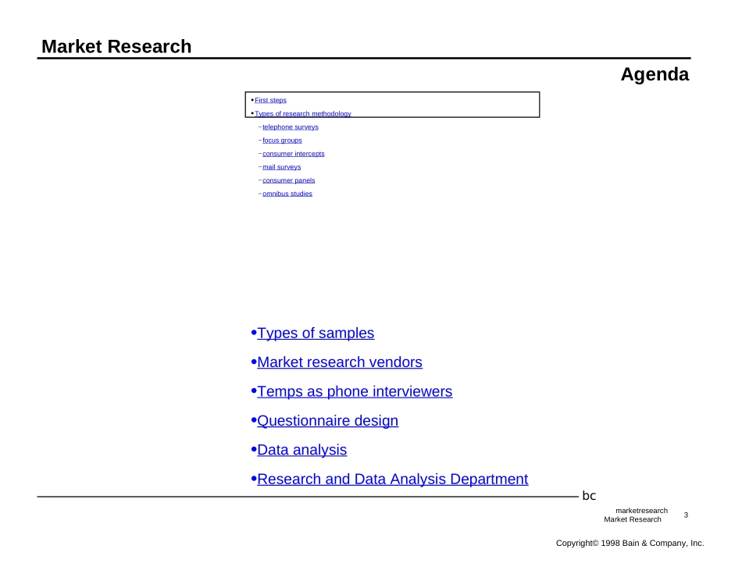Screen dimensions: 742x574
Task: Click the bc logo text
Action: point(589,495)
